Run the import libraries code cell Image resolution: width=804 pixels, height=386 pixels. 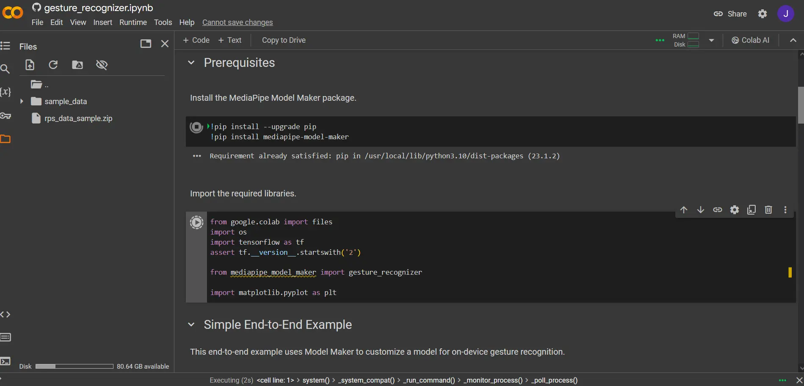tap(196, 222)
